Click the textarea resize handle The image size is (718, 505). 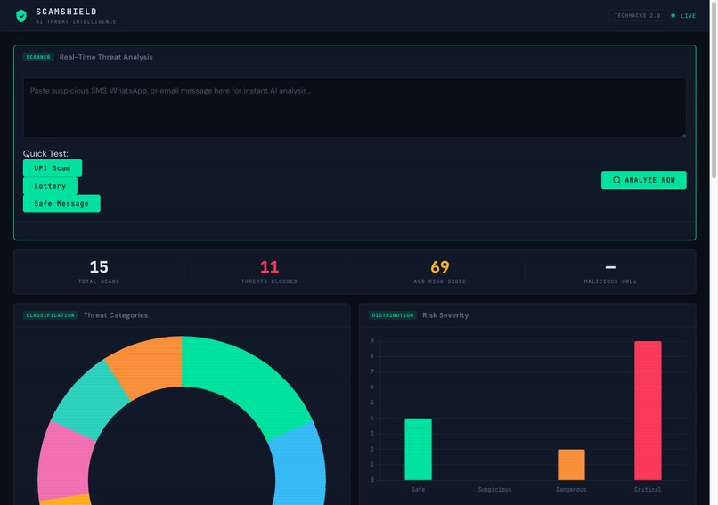coord(683,135)
